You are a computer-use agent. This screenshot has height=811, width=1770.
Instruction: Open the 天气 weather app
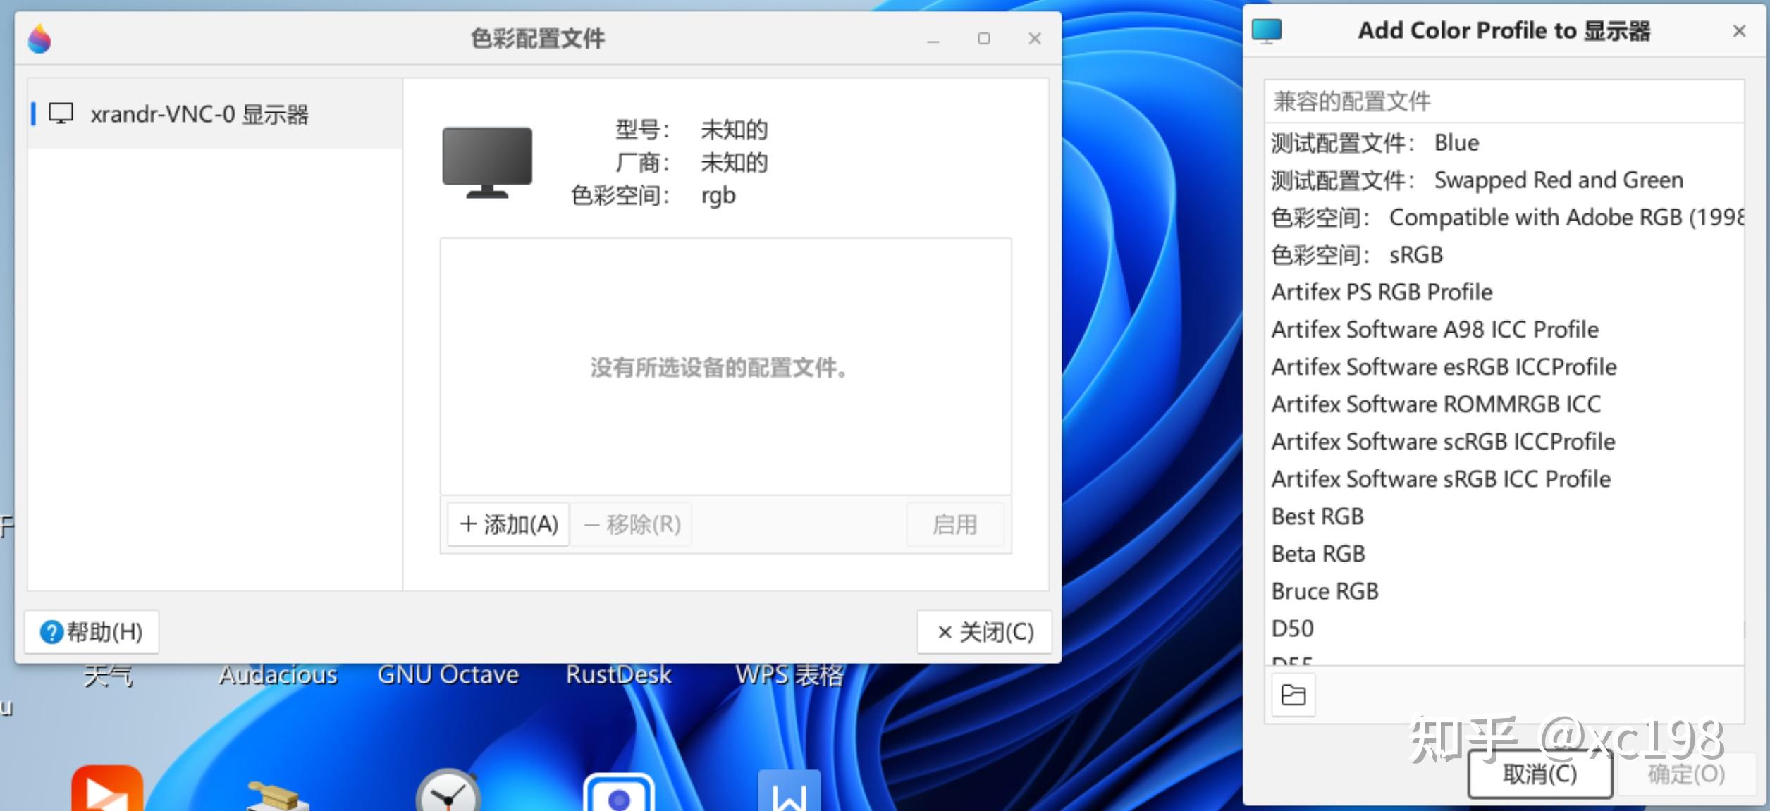coord(109,674)
